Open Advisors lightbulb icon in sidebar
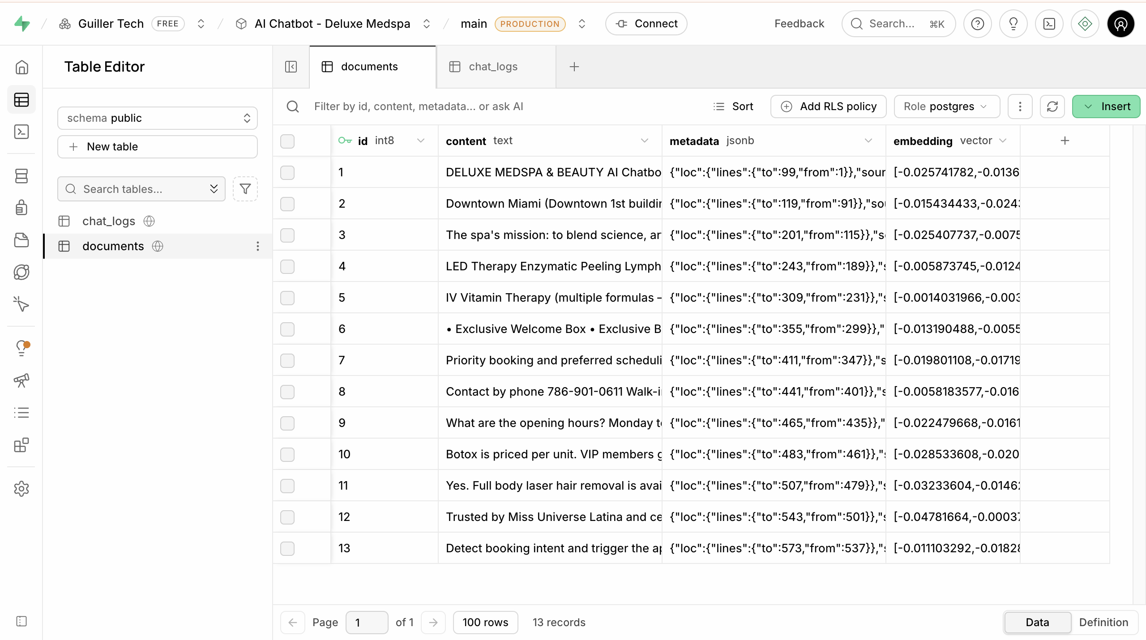Image resolution: width=1146 pixels, height=640 pixels. (x=21, y=348)
